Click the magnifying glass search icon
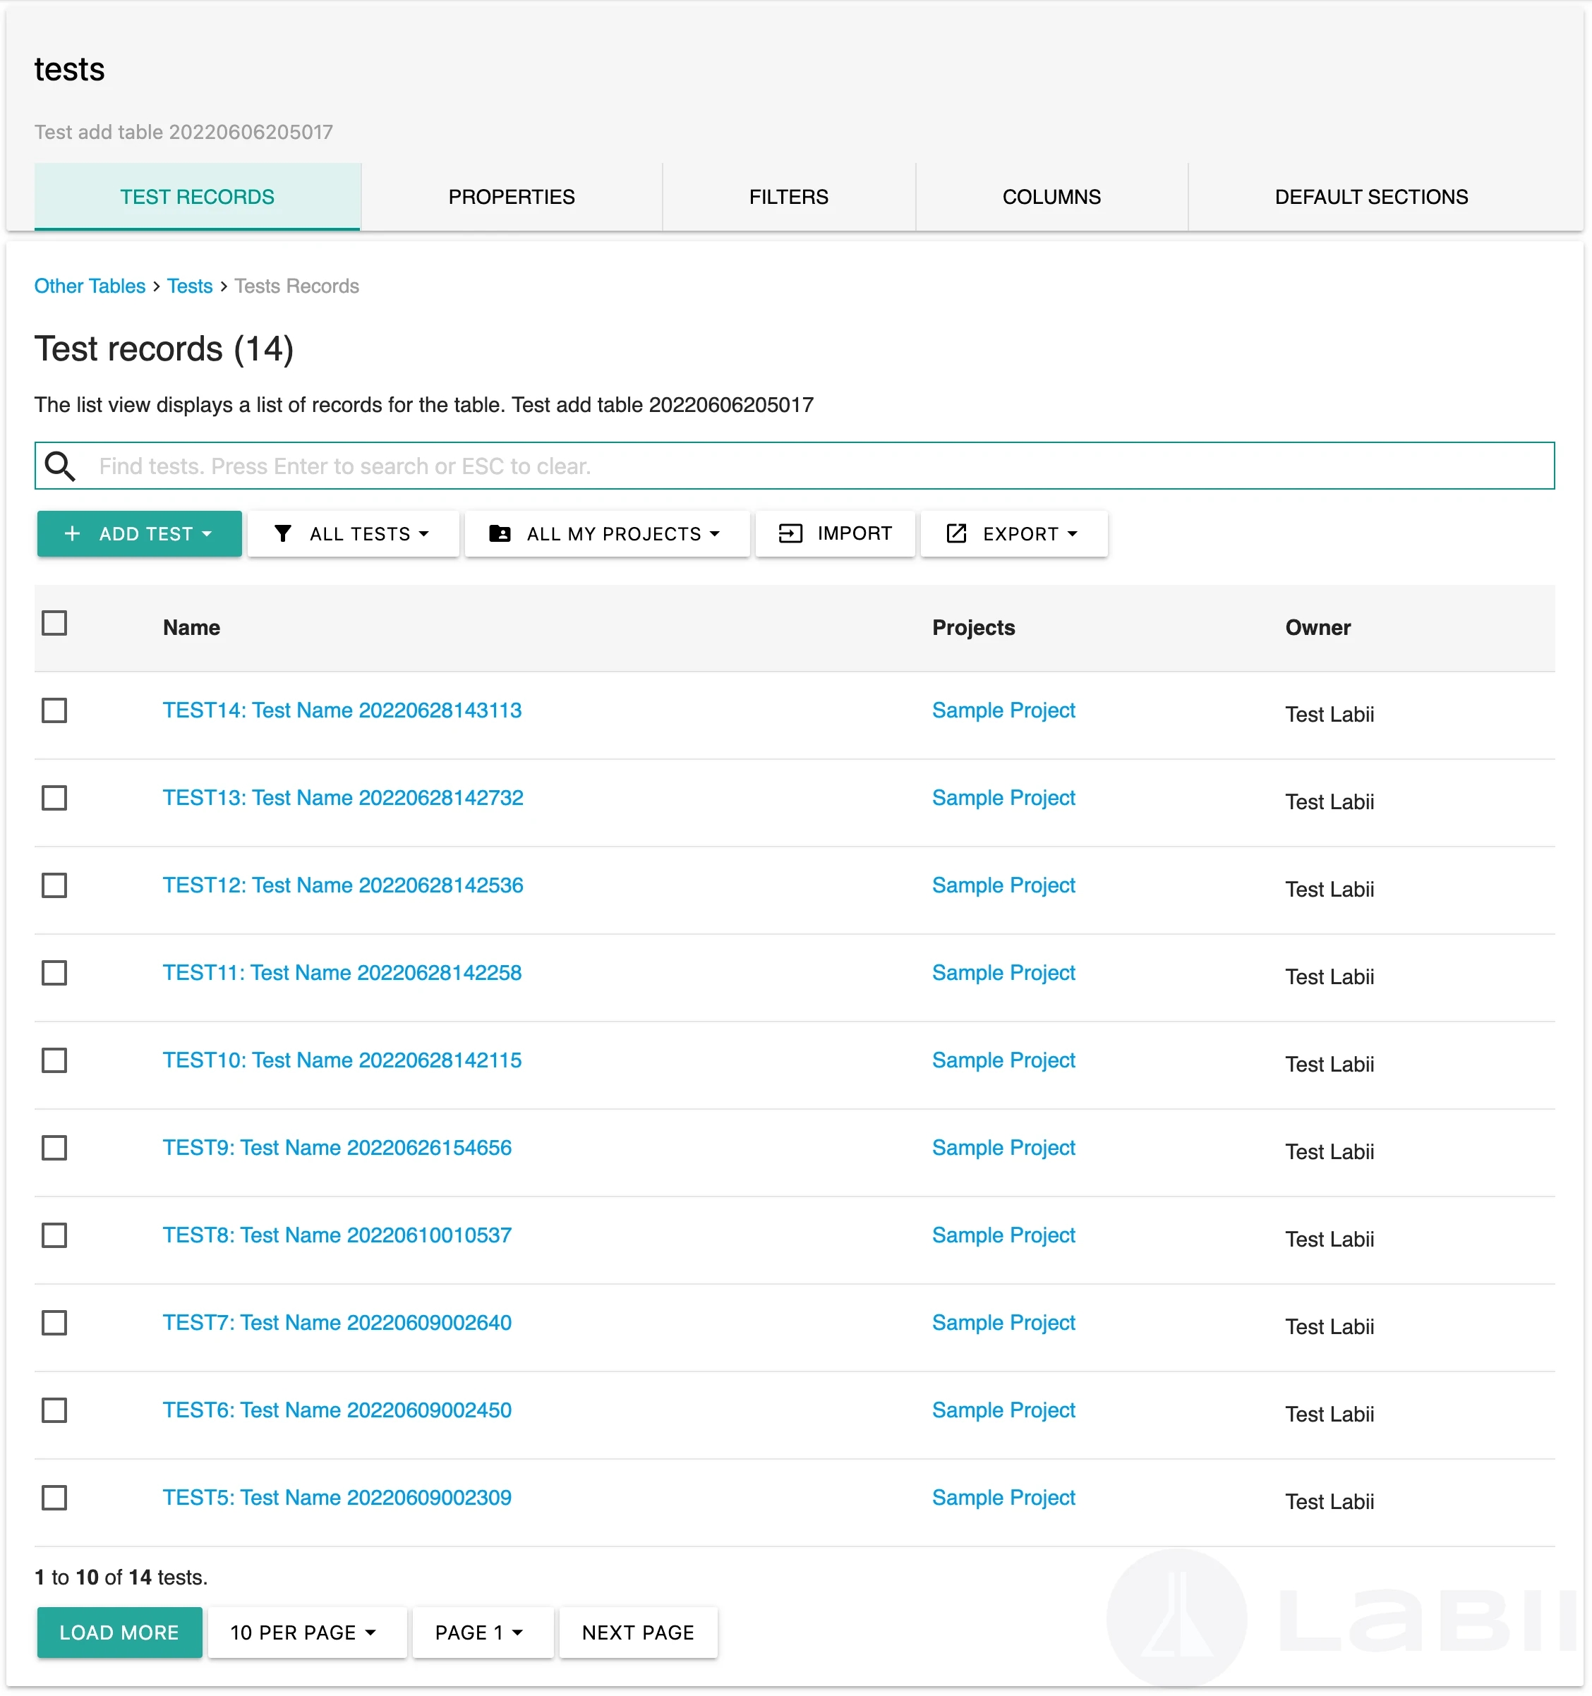 (x=60, y=466)
